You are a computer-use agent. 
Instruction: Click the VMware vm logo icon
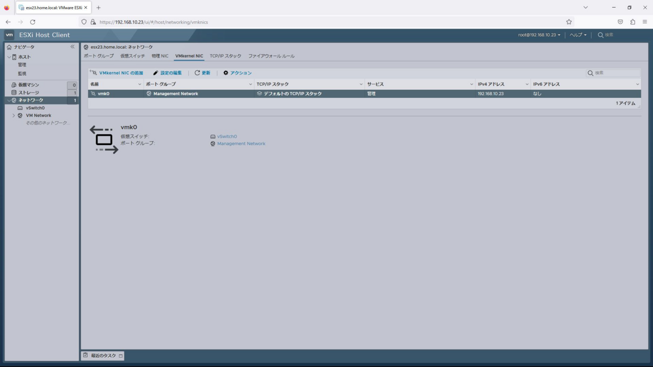9,35
